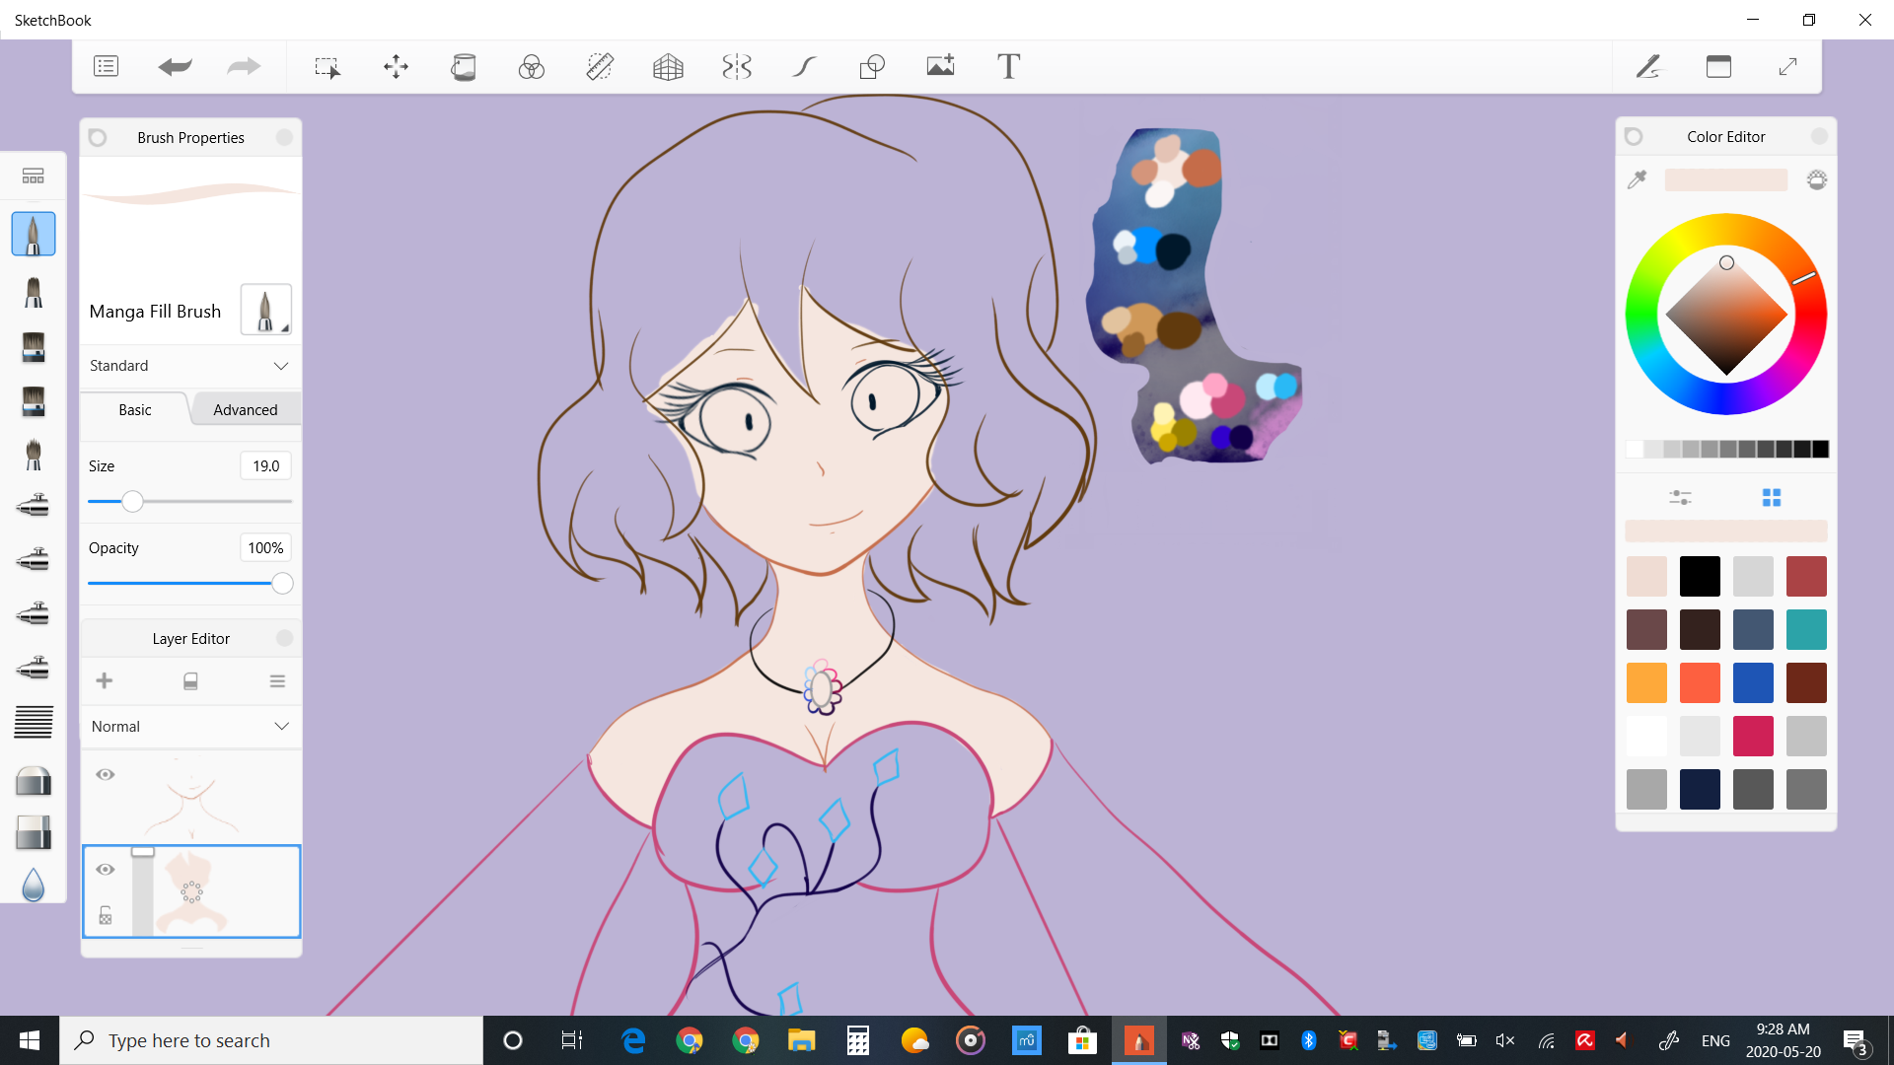Undo the last stroke
Screen dimensions: 1894x1065
pyautogui.click(x=175, y=66)
